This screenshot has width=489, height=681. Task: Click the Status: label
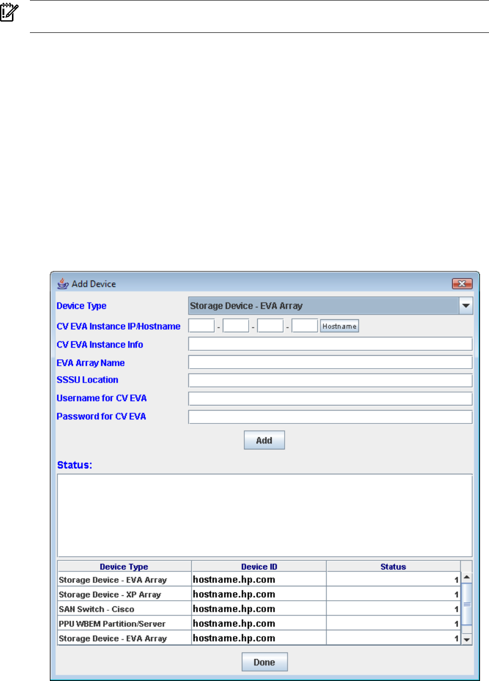(x=74, y=465)
